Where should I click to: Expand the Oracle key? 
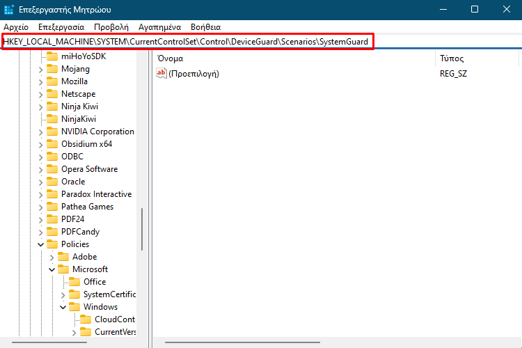(x=40, y=182)
